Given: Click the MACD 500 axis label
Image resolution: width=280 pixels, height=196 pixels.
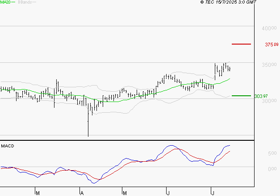Looking at the screenshot, I should coord(272,153).
